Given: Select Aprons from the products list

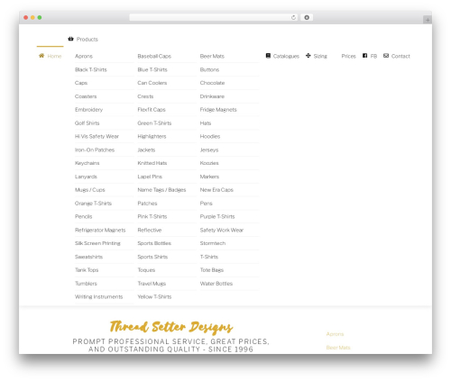Looking at the screenshot, I should coord(84,56).
